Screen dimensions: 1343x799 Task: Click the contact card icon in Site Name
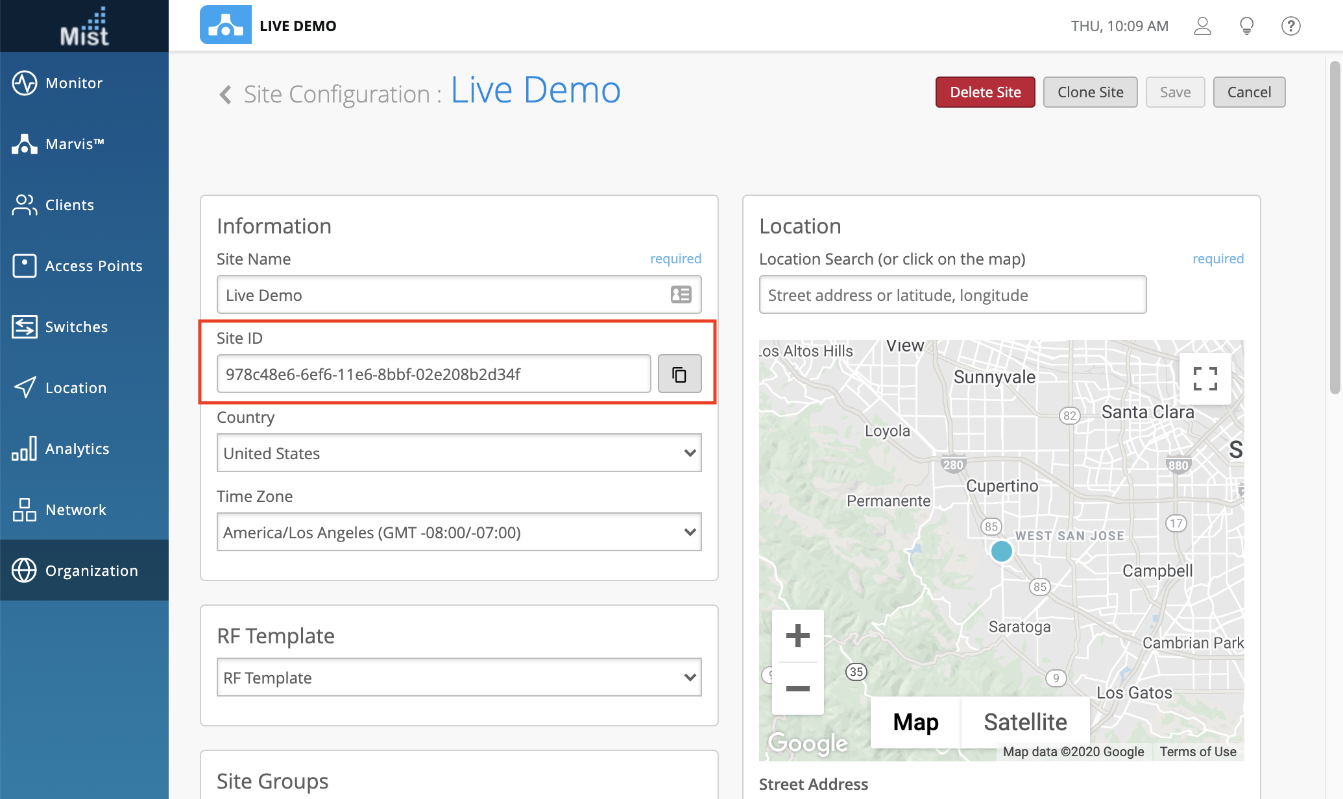[681, 294]
